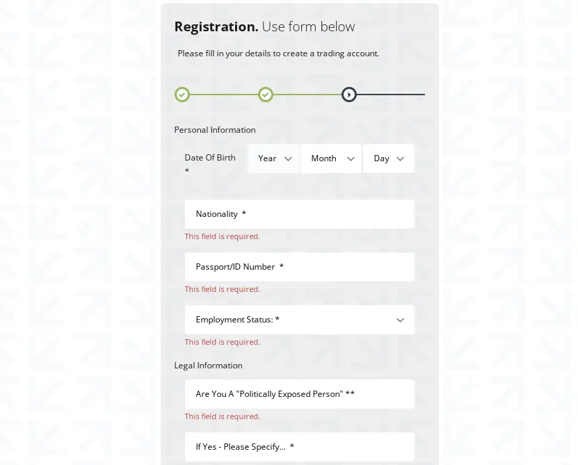Click the Personal Information section heading

(x=215, y=130)
